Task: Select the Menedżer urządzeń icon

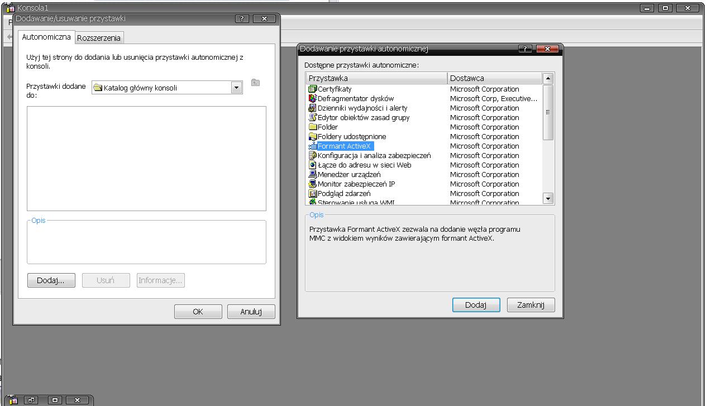Action: [x=313, y=174]
